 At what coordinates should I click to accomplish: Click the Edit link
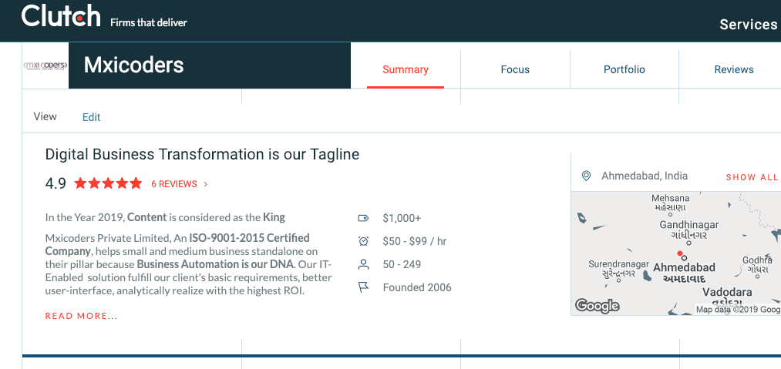coord(91,117)
